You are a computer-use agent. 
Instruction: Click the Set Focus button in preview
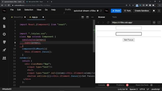pos(129,40)
